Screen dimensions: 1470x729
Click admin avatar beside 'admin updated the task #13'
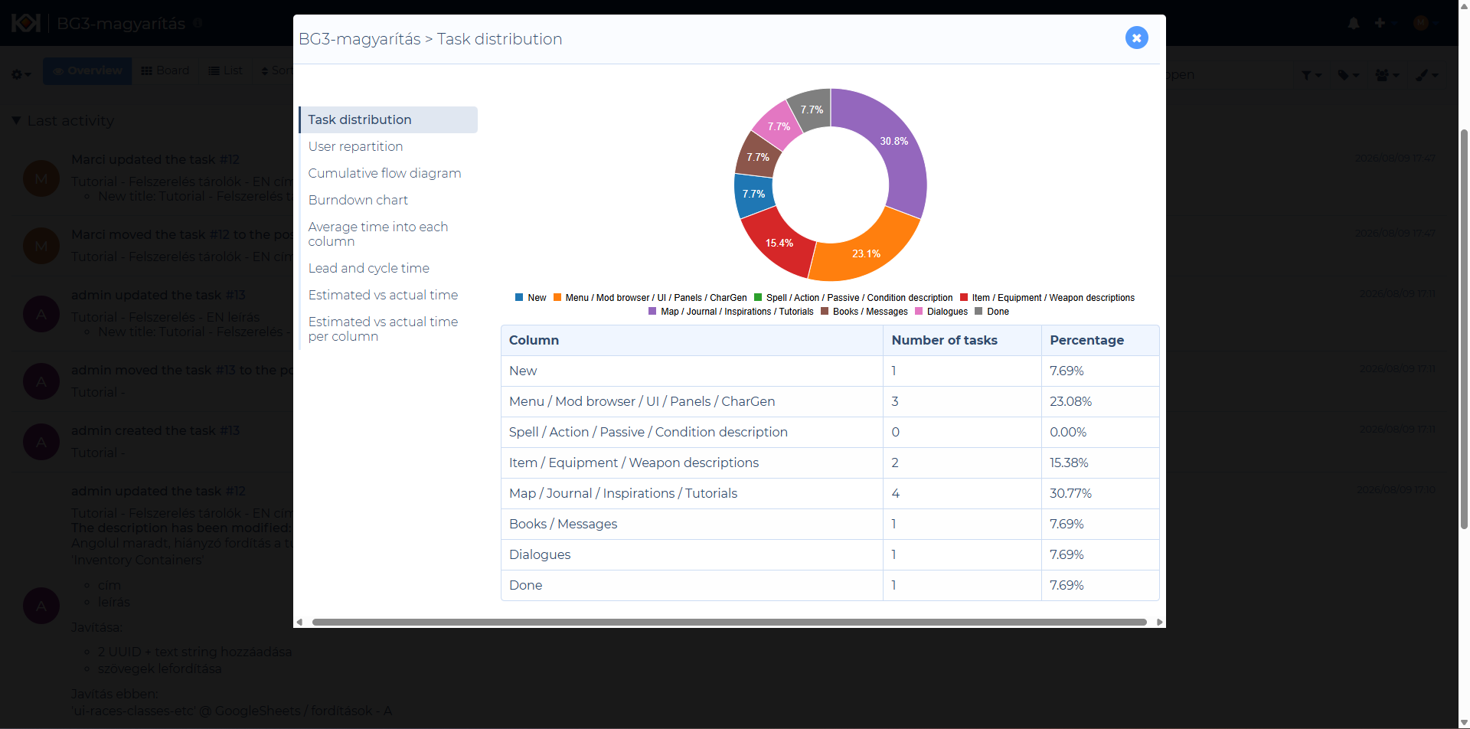pyautogui.click(x=41, y=314)
